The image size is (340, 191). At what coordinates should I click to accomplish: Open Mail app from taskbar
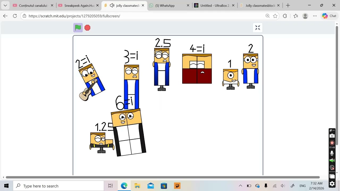click(151, 186)
